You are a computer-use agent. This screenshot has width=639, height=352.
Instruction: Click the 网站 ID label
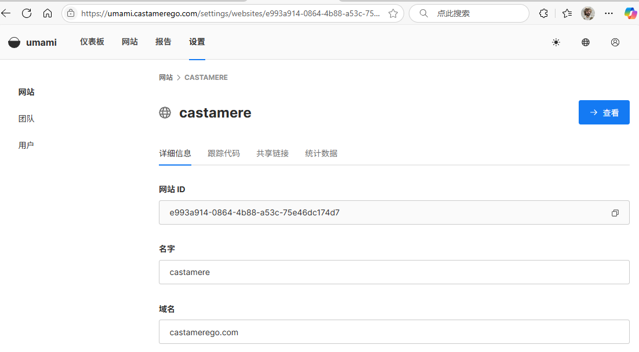click(x=172, y=189)
